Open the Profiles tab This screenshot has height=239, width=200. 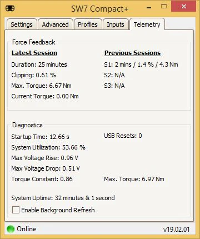tap(88, 24)
